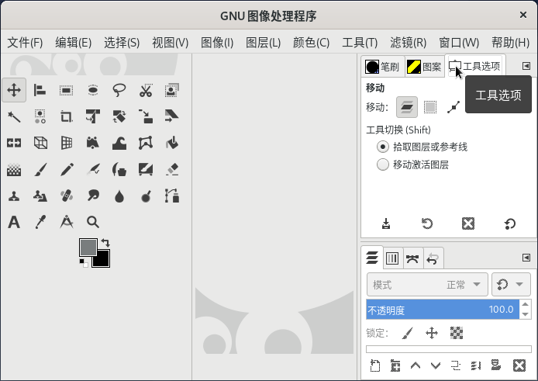
Task: Select the Rectangle Select tool
Action: click(x=66, y=90)
